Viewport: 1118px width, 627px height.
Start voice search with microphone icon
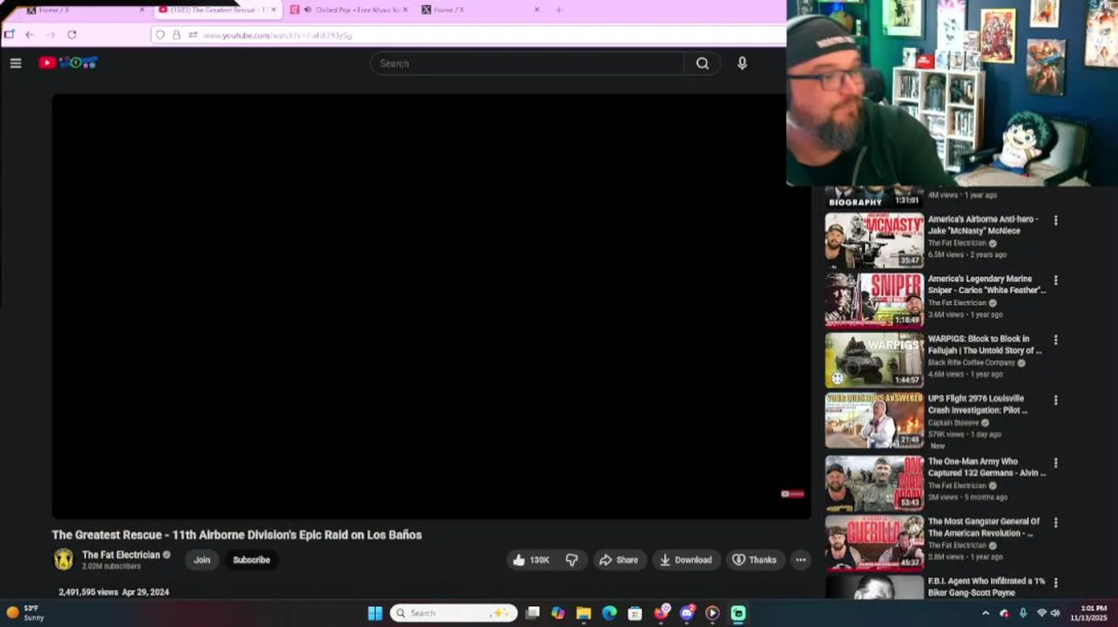742,63
